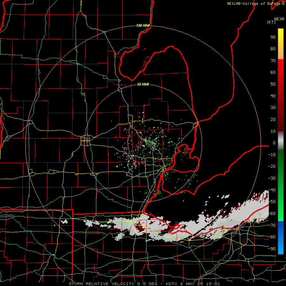This screenshot has height=286, width=286.
Task: Click the bright red band near 60 KT
Action: pos(281,72)
